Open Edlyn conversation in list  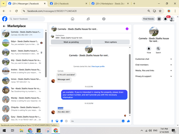click(22, 43)
